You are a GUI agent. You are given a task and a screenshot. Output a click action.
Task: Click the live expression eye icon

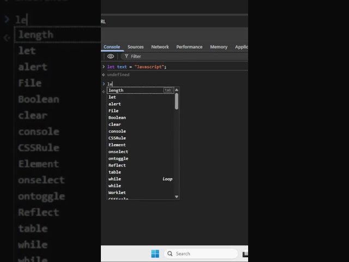coord(111,56)
